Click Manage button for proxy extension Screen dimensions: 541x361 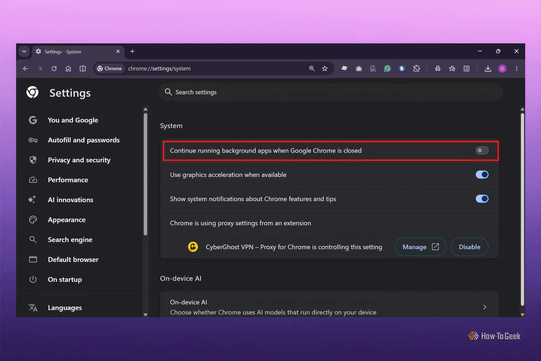tap(420, 247)
